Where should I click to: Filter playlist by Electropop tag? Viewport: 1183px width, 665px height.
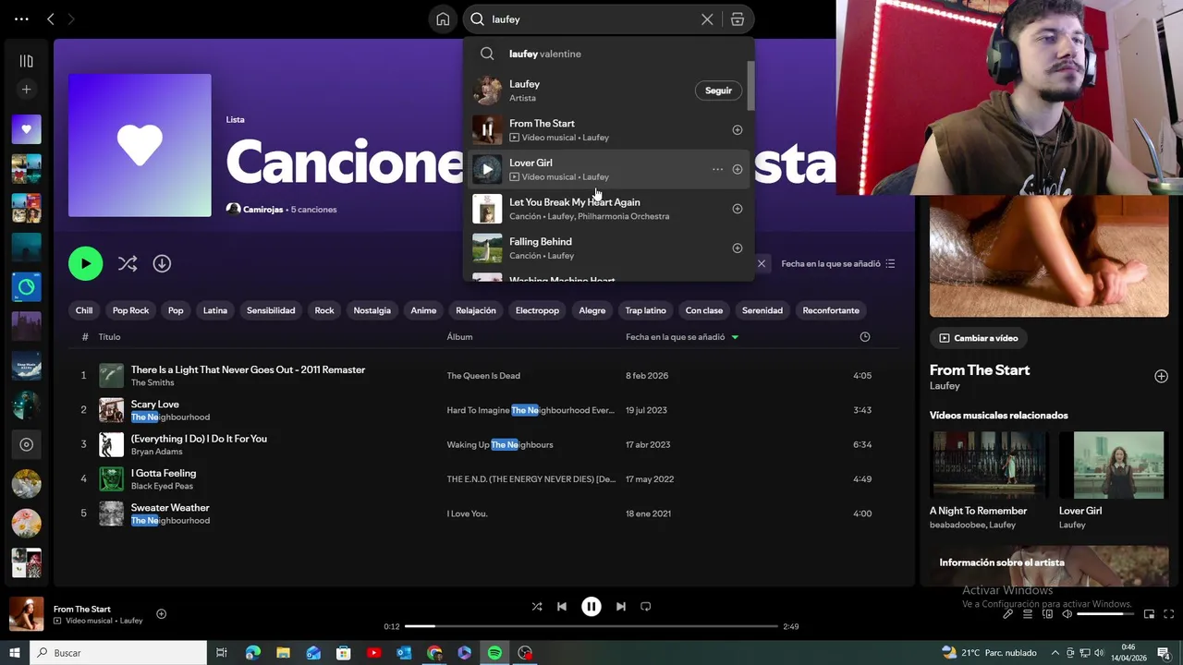click(x=537, y=310)
